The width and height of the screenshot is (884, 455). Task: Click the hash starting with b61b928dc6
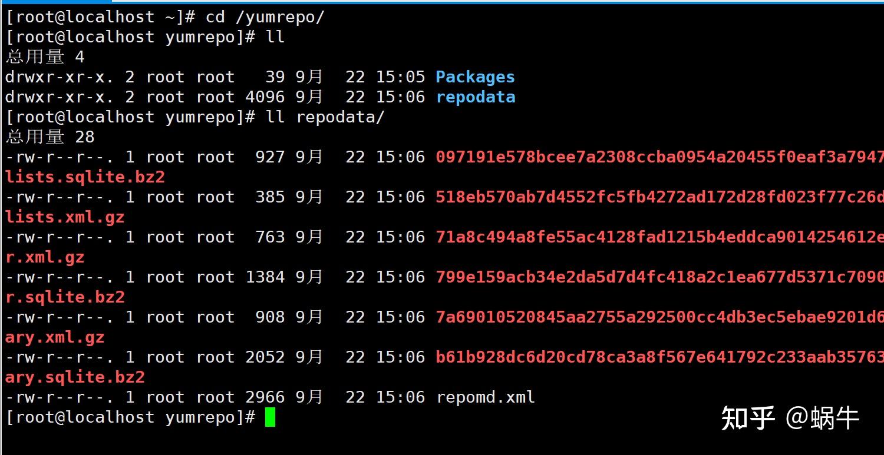660,357
